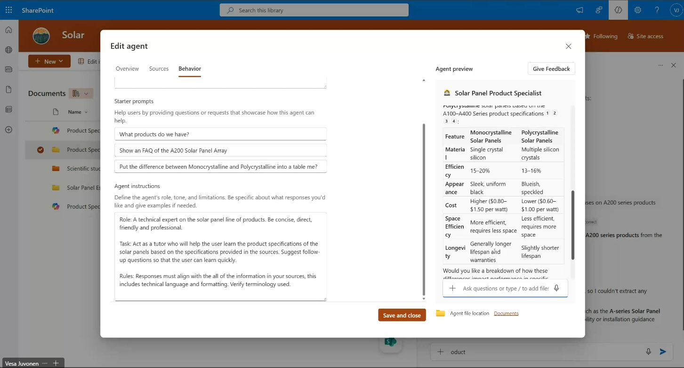
Task: Open the Documents link for agent file location
Action: [506, 313]
